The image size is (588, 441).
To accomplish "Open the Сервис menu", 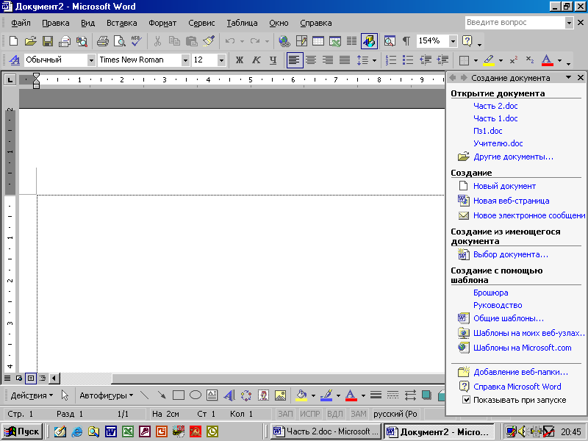I will tap(201, 23).
